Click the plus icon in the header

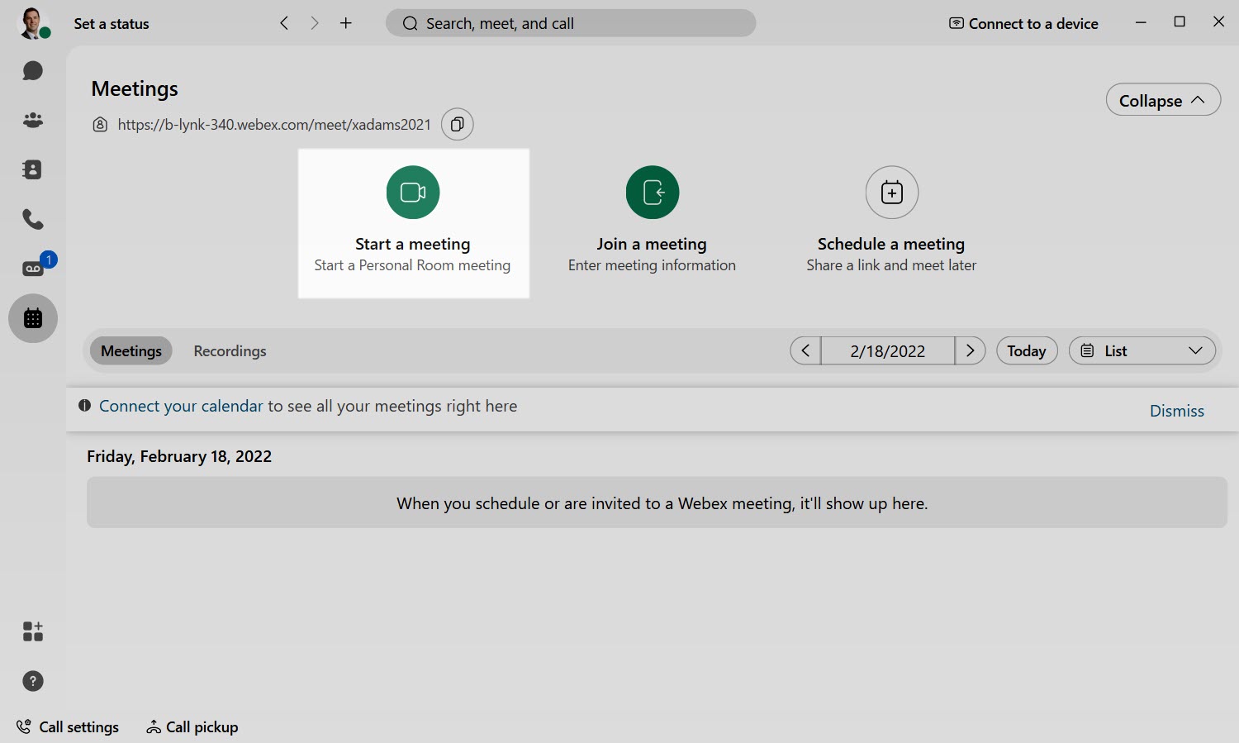pos(346,23)
